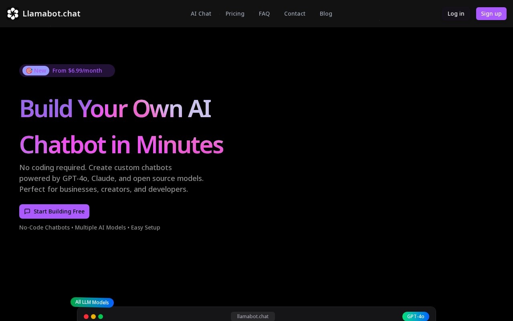This screenshot has width=513, height=321.
Task: Click the purple Sign up button
Action: 491,14
